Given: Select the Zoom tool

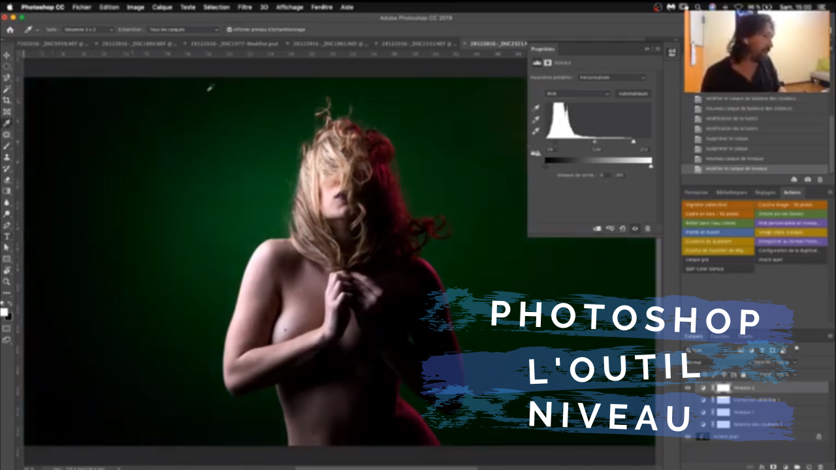Looking at the screenshot, I should pyautogui.click(x=7, y=281).
